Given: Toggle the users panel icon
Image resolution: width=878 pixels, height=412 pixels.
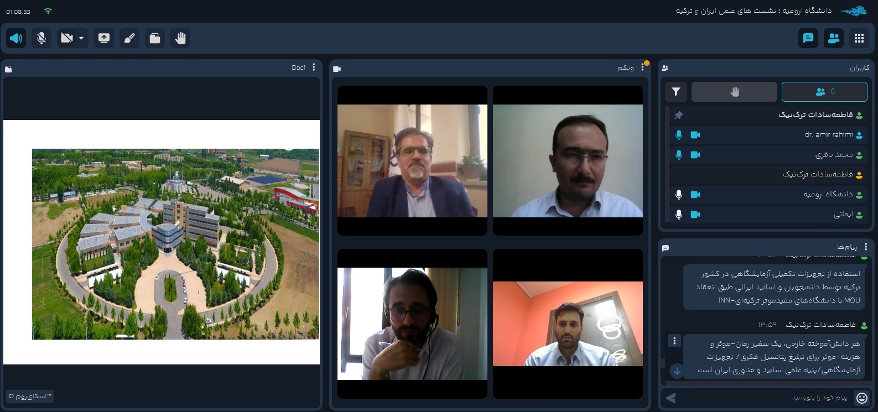Looking at the screenshot, I should pyautogui.click(x=834, y=38).
